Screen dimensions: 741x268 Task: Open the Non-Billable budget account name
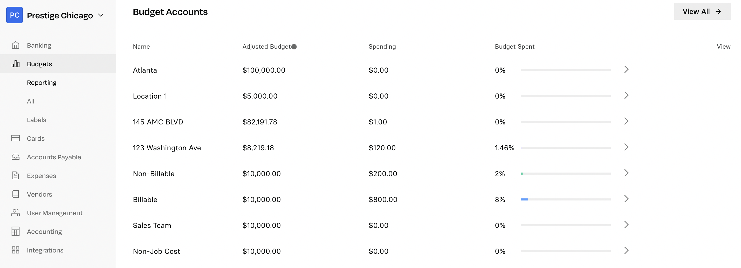pyautogui.click(x=154, y=174)
